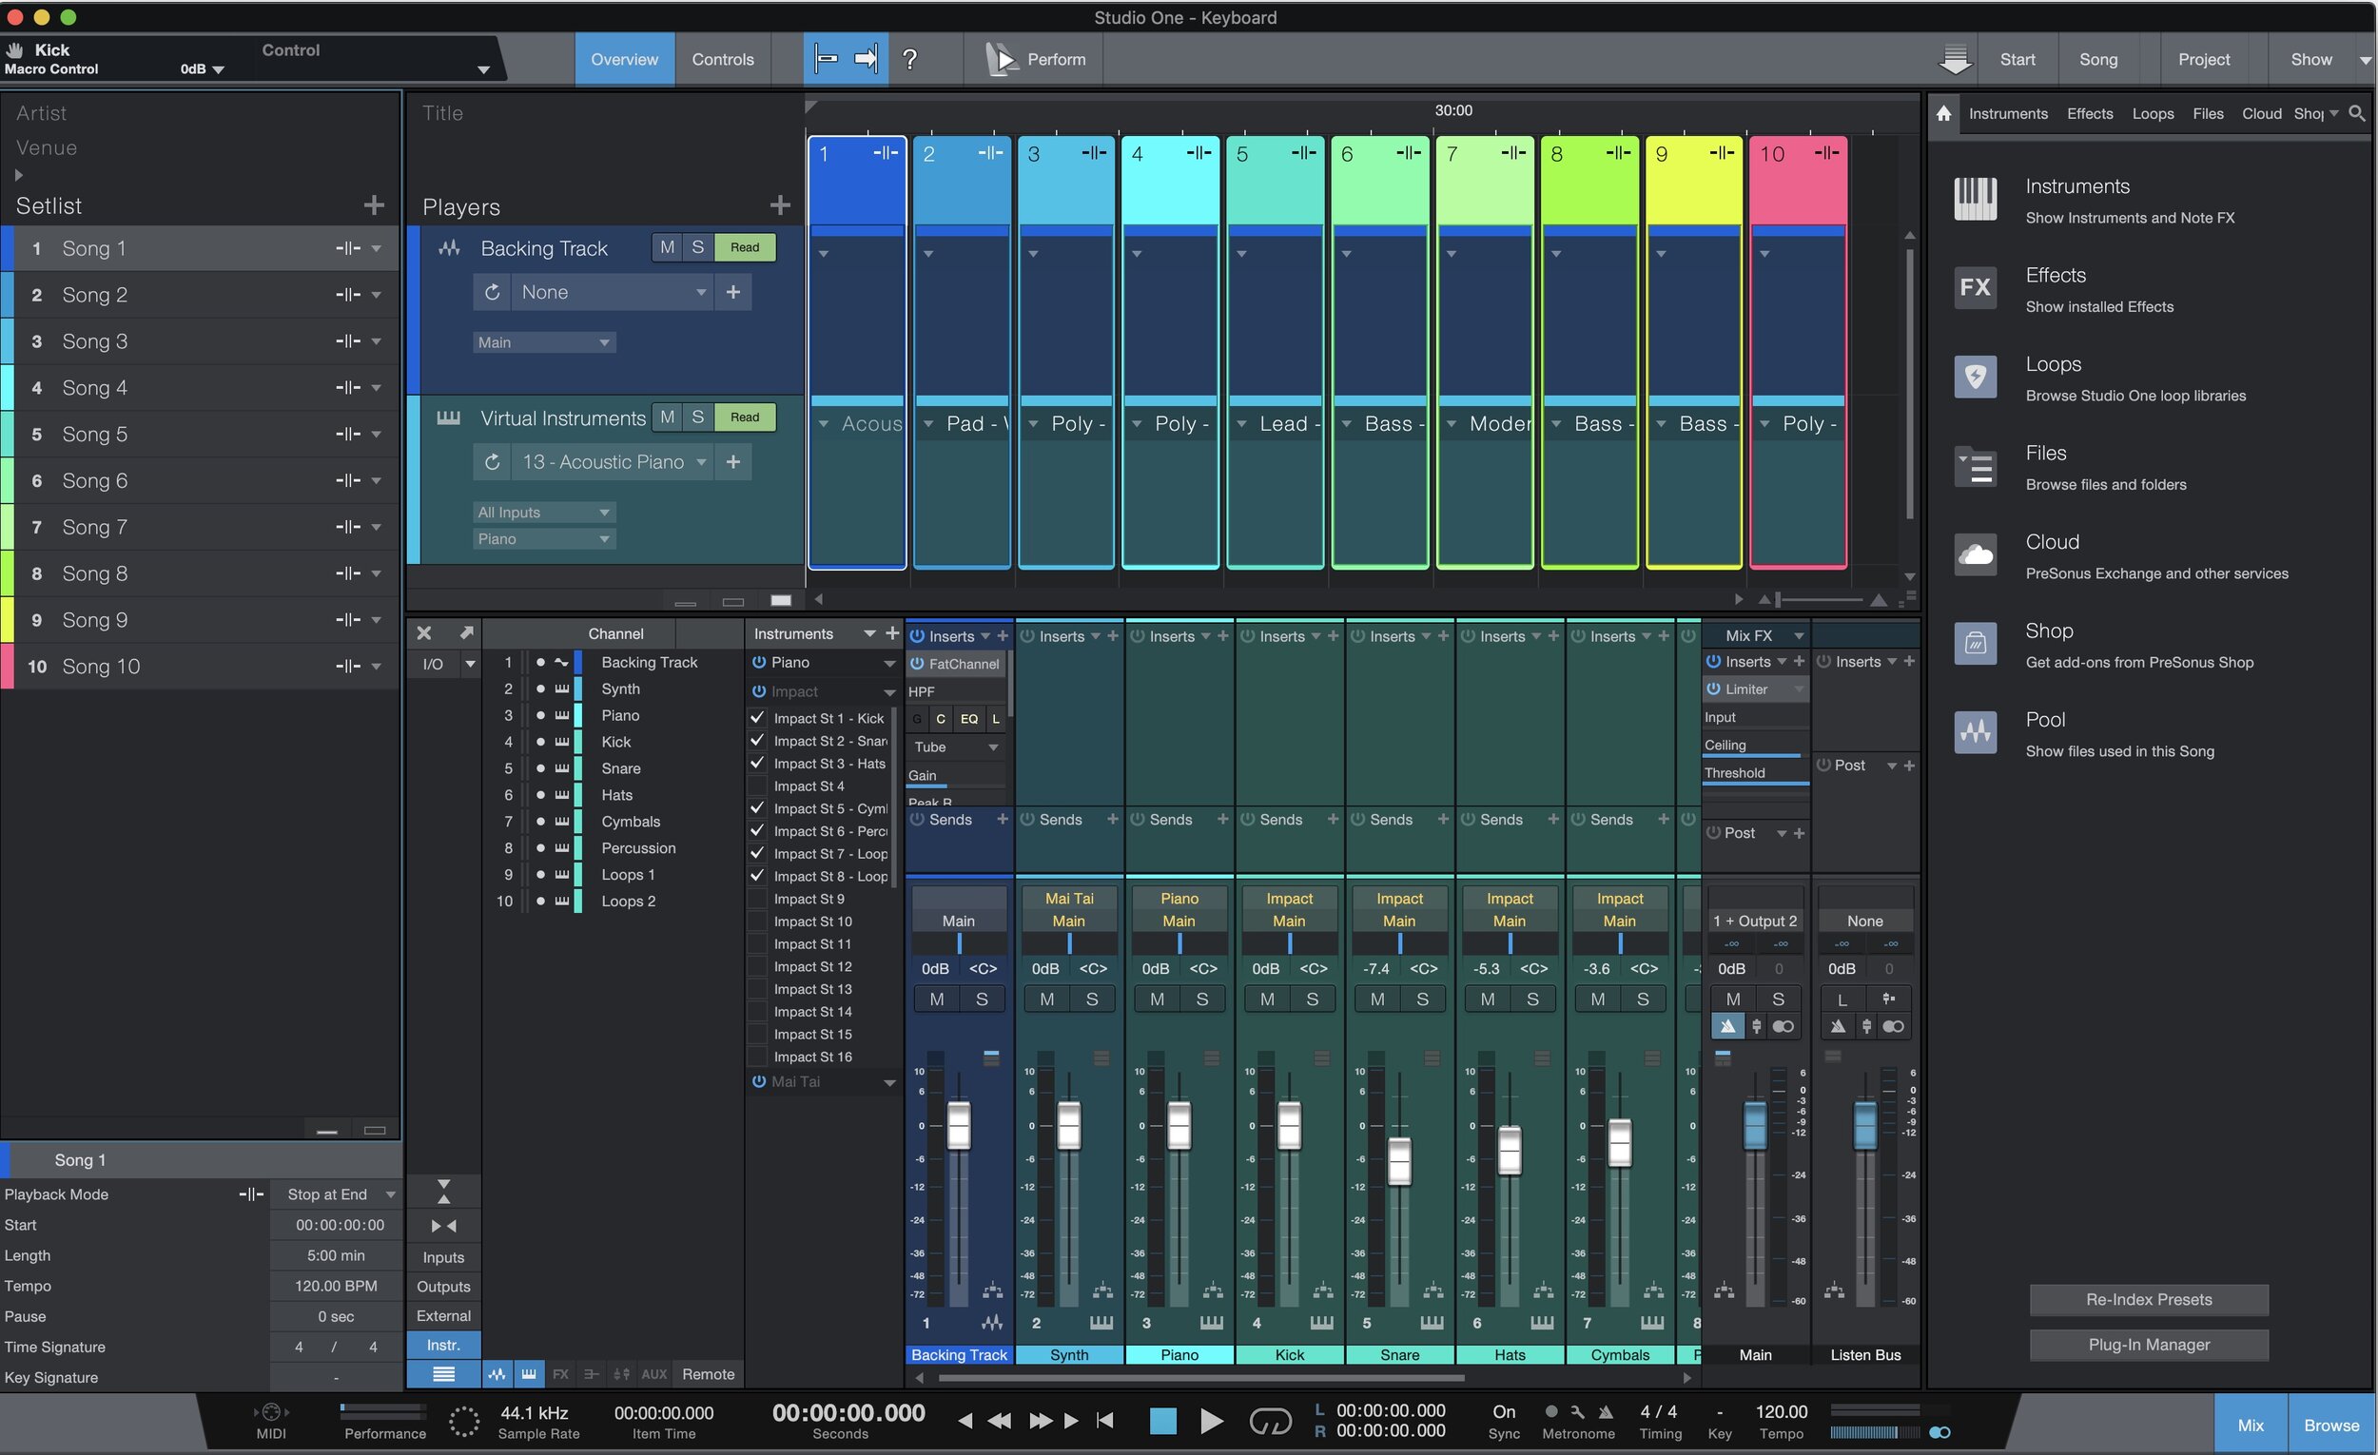This screenshot has height=1455, width=2378.
Task: Expand the Tube dropdown in FatChannel
Action: tap(993, 747)
